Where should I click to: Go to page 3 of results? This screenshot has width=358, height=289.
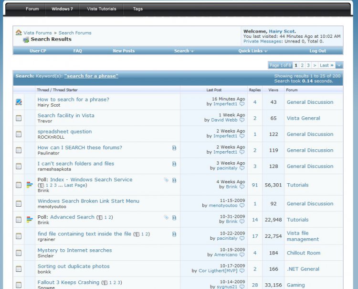point(308,66)
